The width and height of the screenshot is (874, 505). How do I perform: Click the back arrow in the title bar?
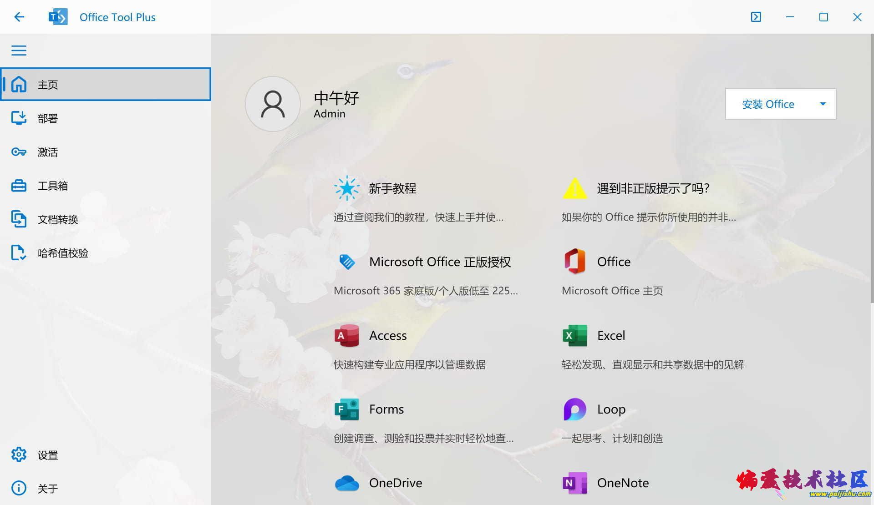coord(19,17)
